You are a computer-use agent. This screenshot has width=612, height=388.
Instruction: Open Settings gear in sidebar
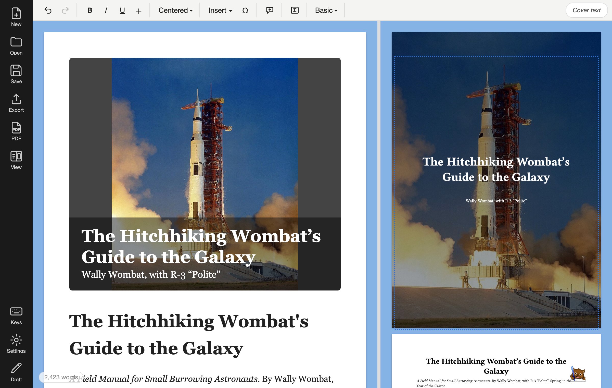pyautogui.click(x=16, y=344)
